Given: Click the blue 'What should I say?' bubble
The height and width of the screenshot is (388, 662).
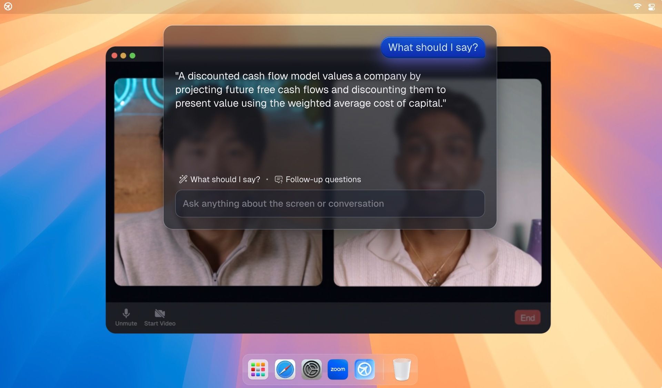Looking at the screenshot, I should (433, 47).
